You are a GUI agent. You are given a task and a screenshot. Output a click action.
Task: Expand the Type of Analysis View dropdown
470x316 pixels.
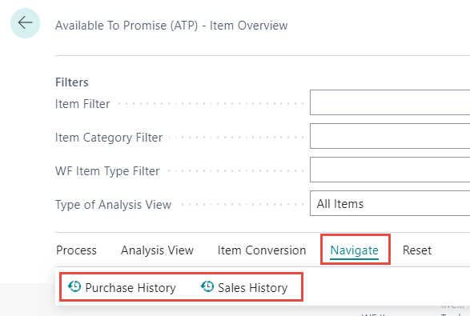pos(390,203)
